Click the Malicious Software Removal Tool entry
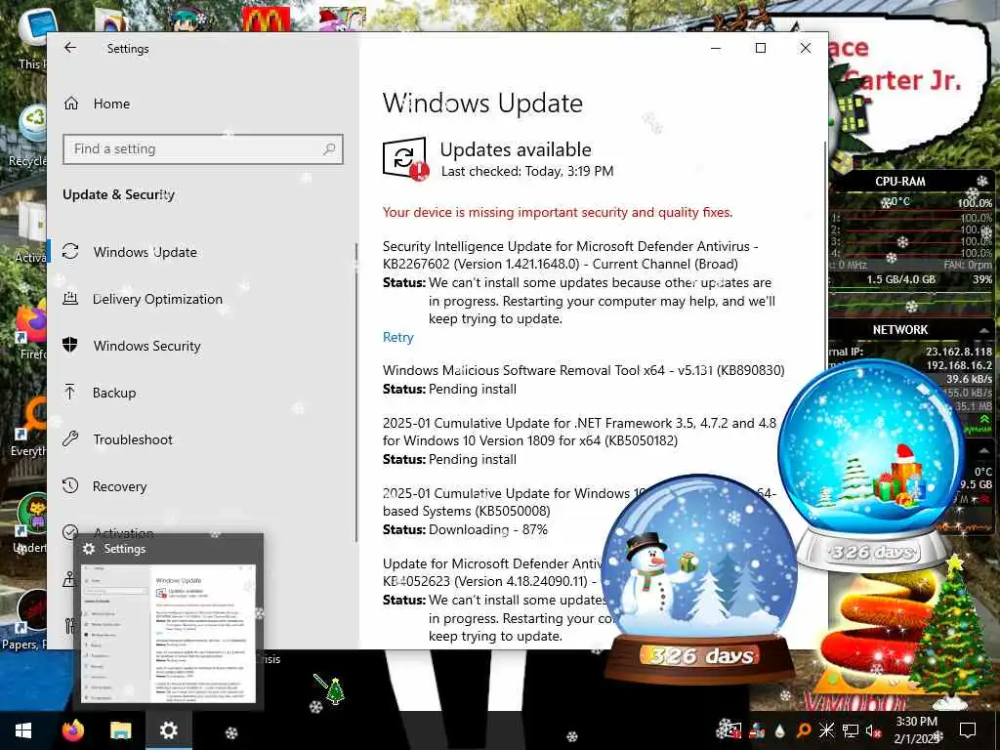This screenshot has height=750, width=1000. (584, 370)
